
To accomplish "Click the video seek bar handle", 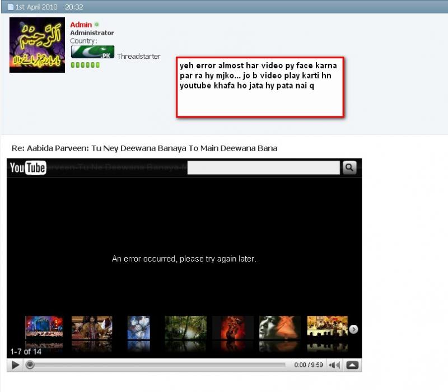I will pos(30,365).
